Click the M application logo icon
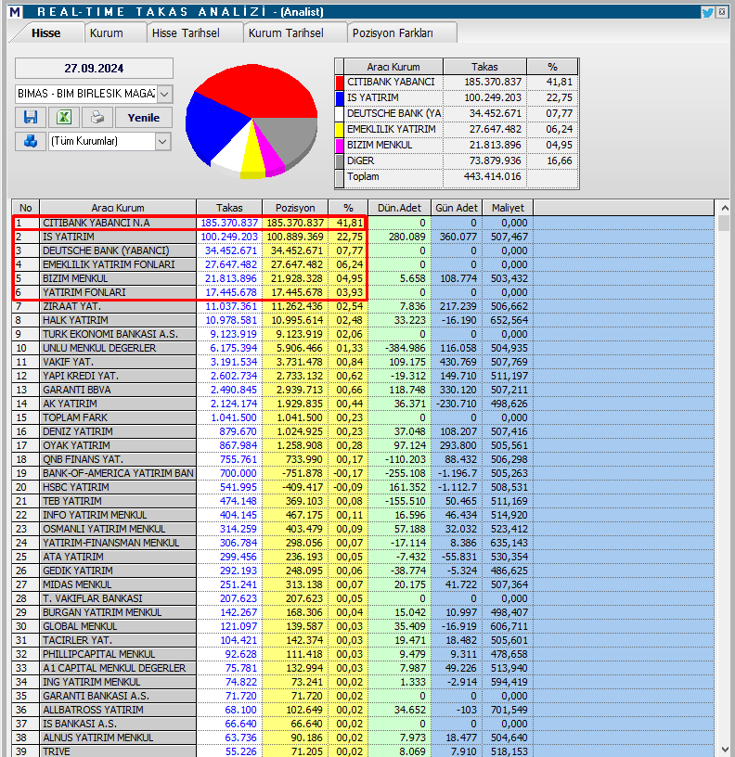The width and height of the screenshot is (735, 757). coord(15,11)
